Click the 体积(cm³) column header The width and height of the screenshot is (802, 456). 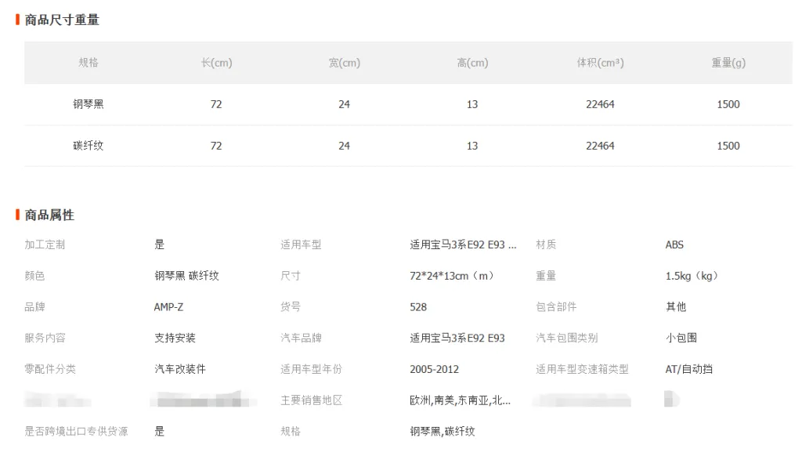600,63
